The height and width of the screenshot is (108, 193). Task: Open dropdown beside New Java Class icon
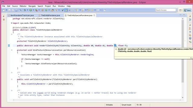(x=49, y=10)
